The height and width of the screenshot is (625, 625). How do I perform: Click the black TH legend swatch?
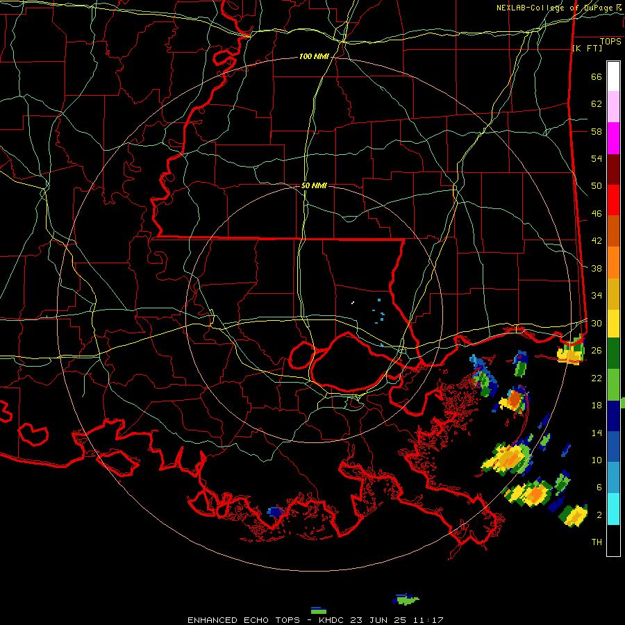click(613, 540)
